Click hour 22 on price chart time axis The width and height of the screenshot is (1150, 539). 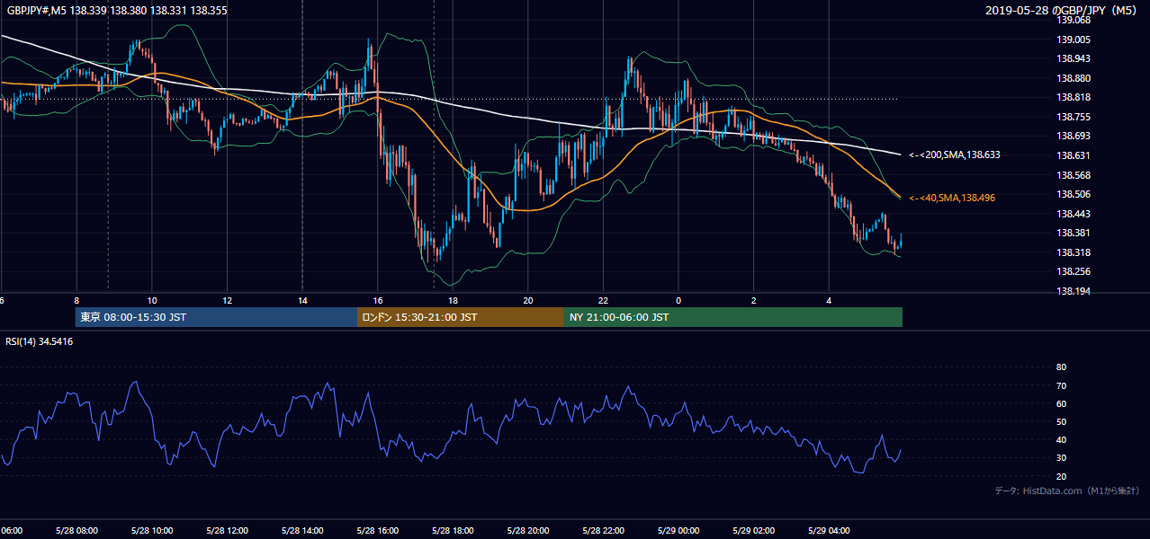click(603, 300)
